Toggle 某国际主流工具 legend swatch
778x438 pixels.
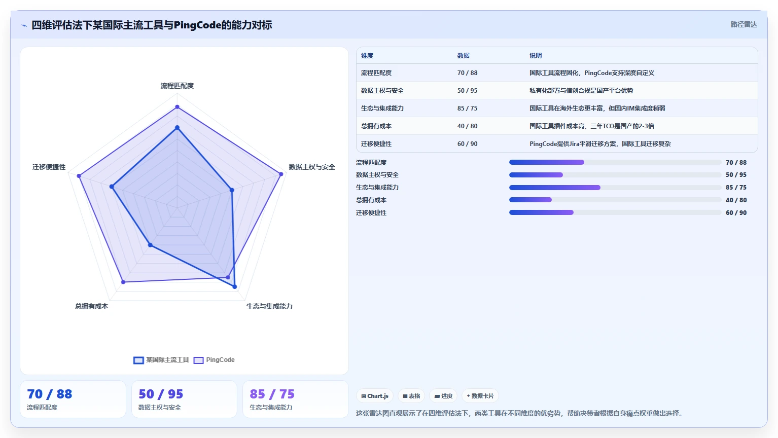[x=138, y=360]
